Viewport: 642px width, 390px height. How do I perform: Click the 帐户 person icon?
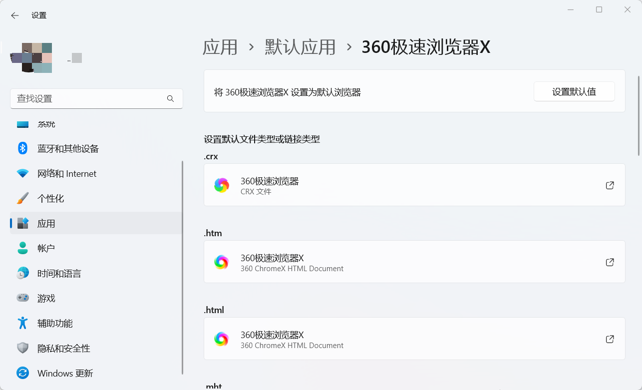23,248
